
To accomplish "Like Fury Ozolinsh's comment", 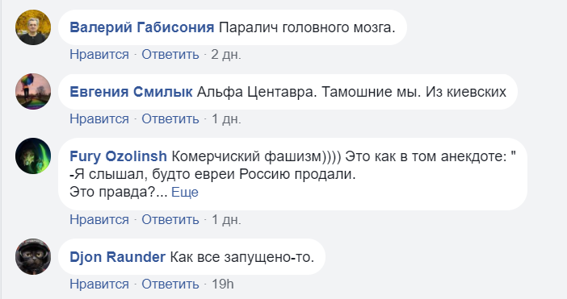I will (x=99, y=219).
